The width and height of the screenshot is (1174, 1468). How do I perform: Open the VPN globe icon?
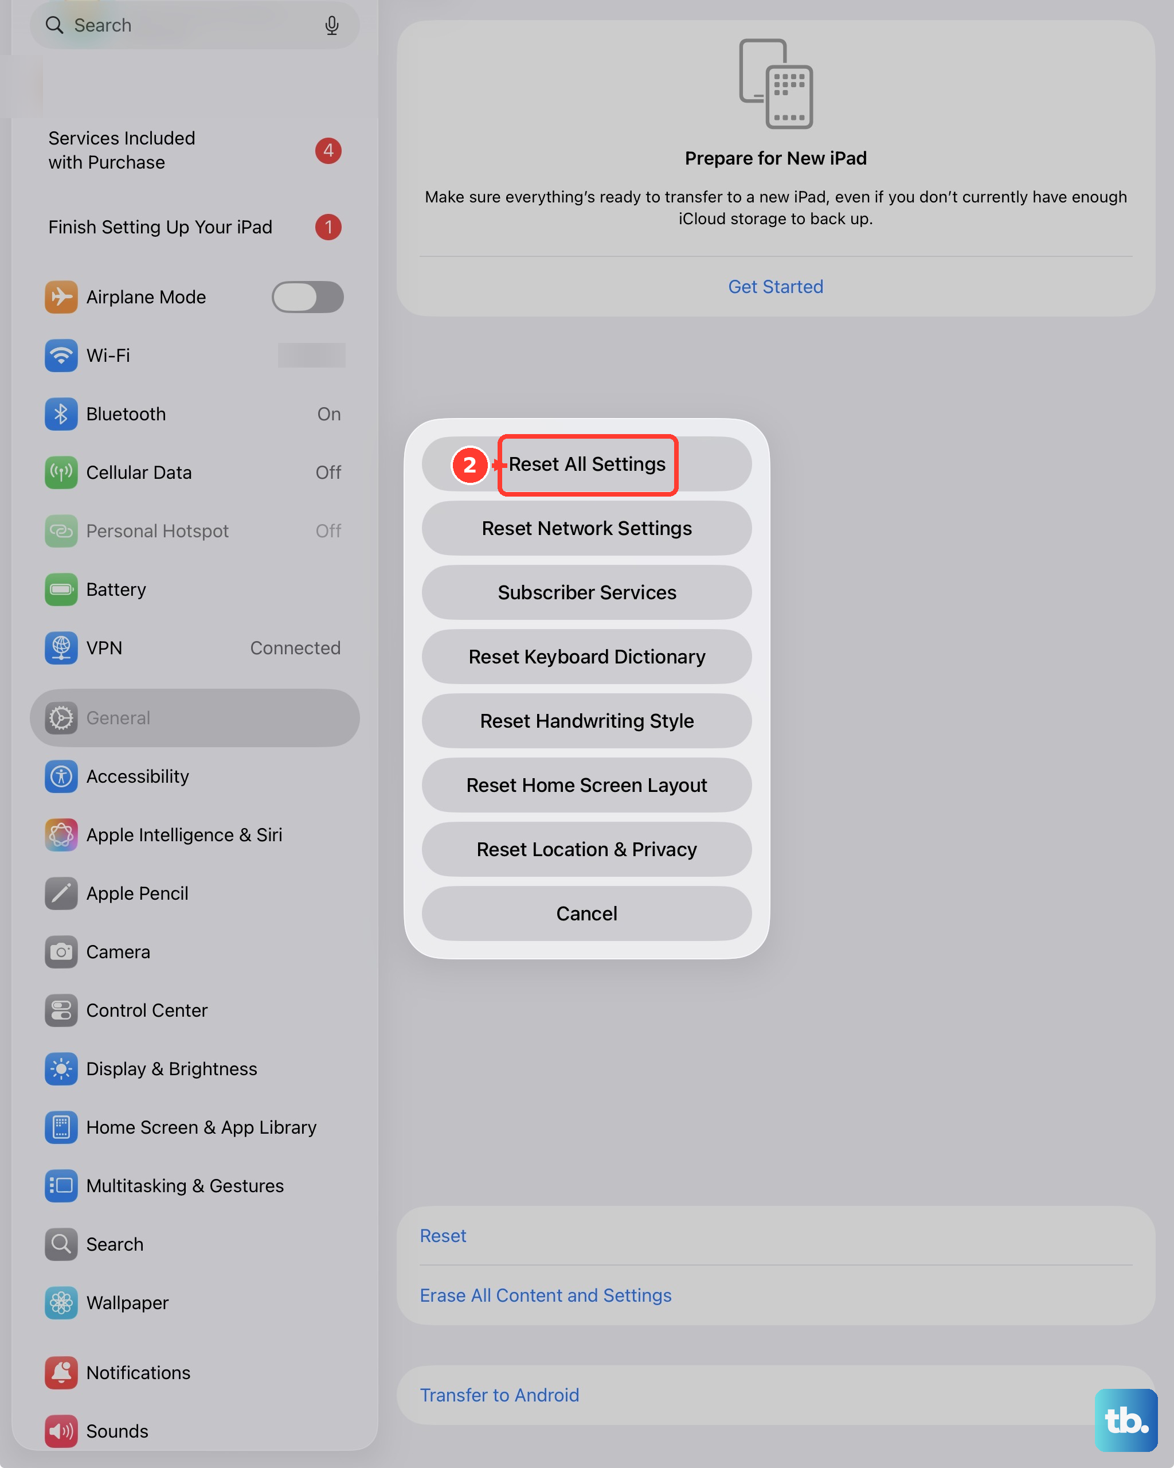tap(61, 648)
